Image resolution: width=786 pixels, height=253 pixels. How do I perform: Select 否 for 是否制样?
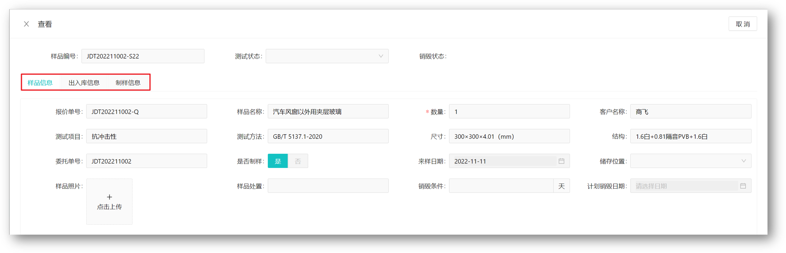(x=298, y=161)
